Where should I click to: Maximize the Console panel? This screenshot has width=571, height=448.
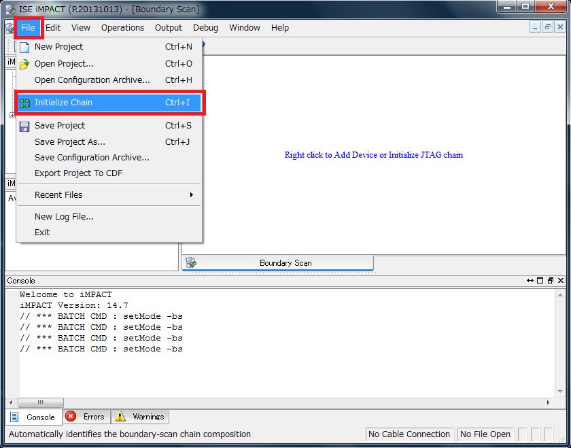[540, 281]
